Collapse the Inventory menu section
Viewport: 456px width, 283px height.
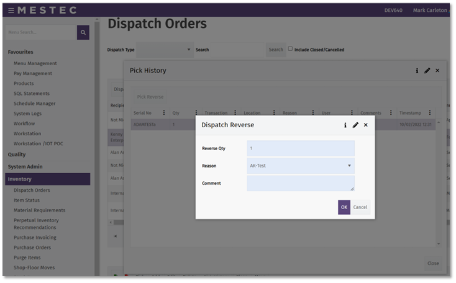pos(48,179)
